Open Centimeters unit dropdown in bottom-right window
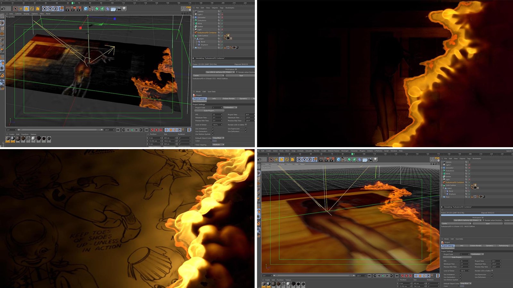Screen dimensions: 513x288 (x=477, y=254)
